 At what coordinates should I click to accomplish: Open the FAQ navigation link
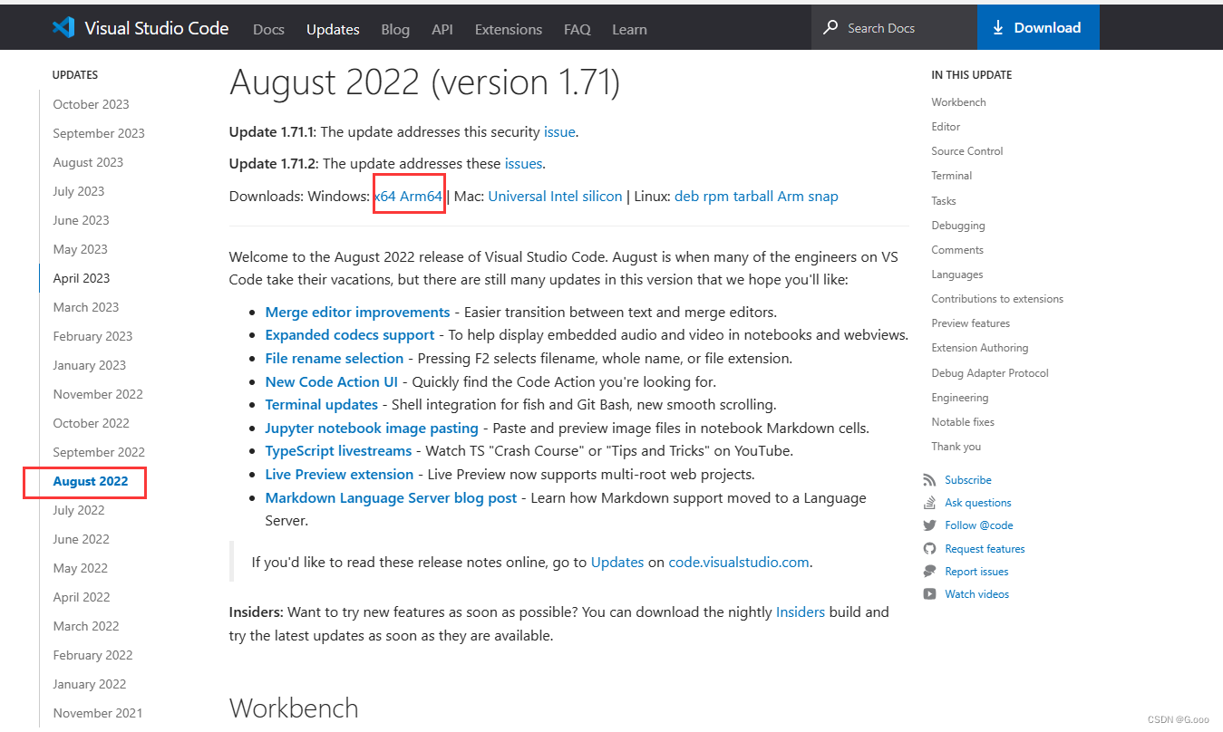click(578, 29)
